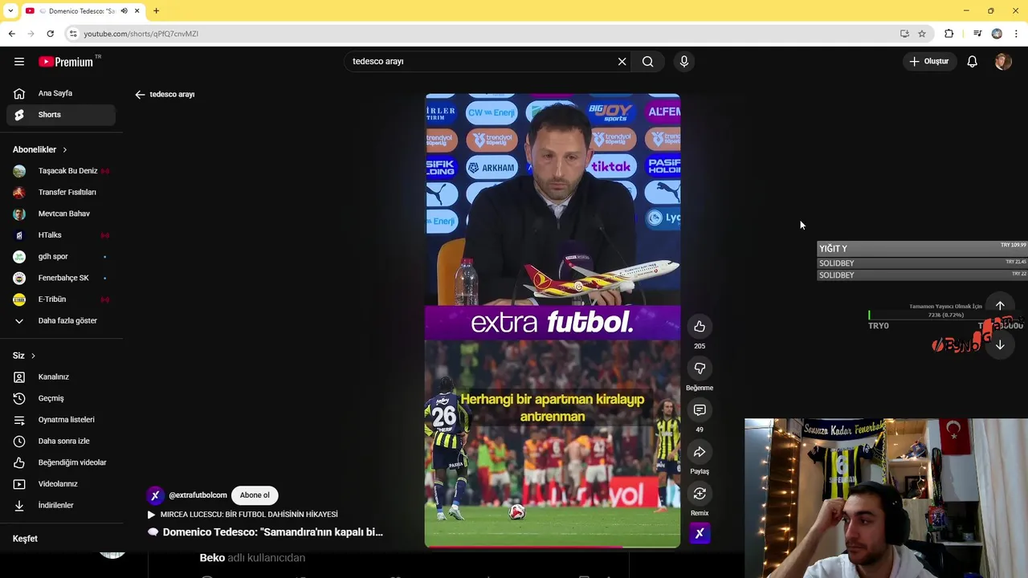
Task: Dislike the short video
Action: click(700, 368)
